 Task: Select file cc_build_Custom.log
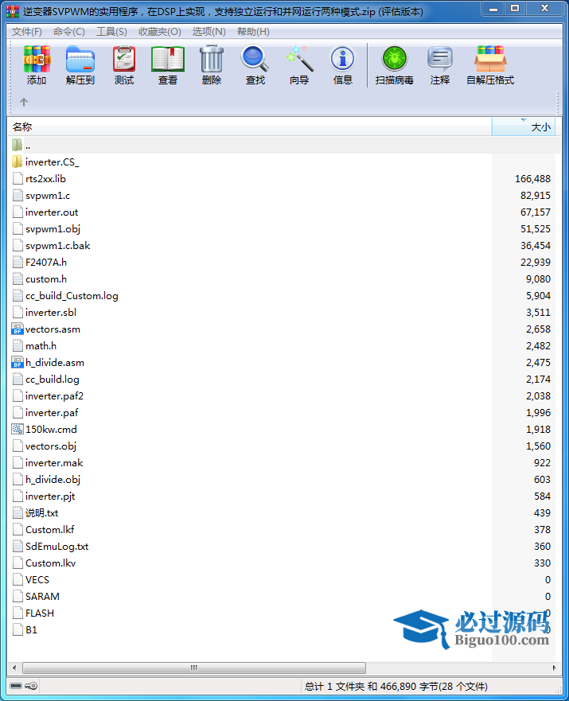pos(72,295)
